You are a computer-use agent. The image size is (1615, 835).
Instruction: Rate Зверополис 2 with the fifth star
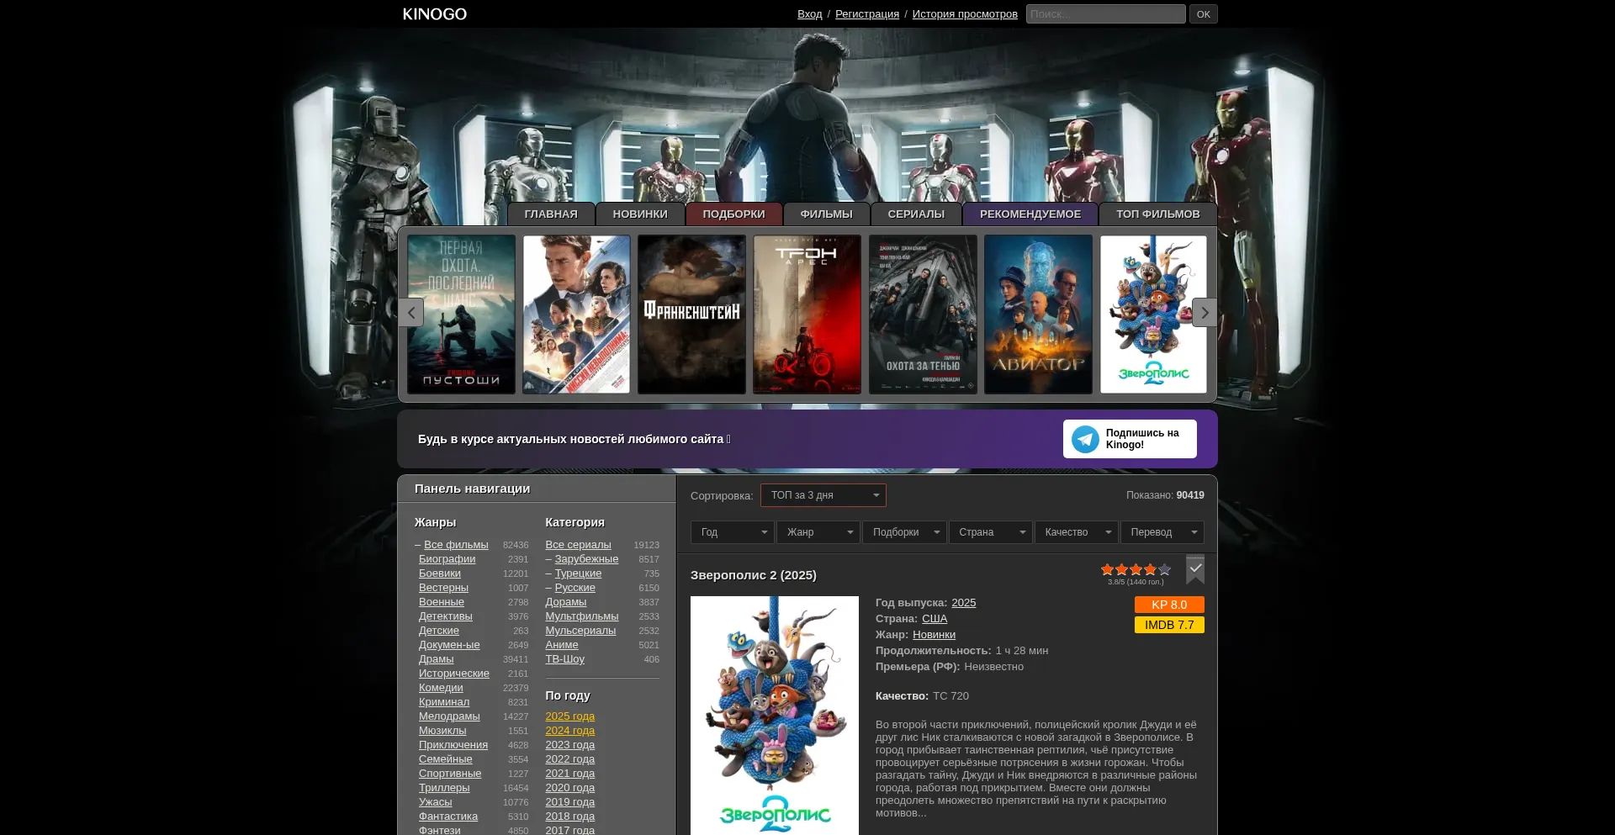(1164, 569)
